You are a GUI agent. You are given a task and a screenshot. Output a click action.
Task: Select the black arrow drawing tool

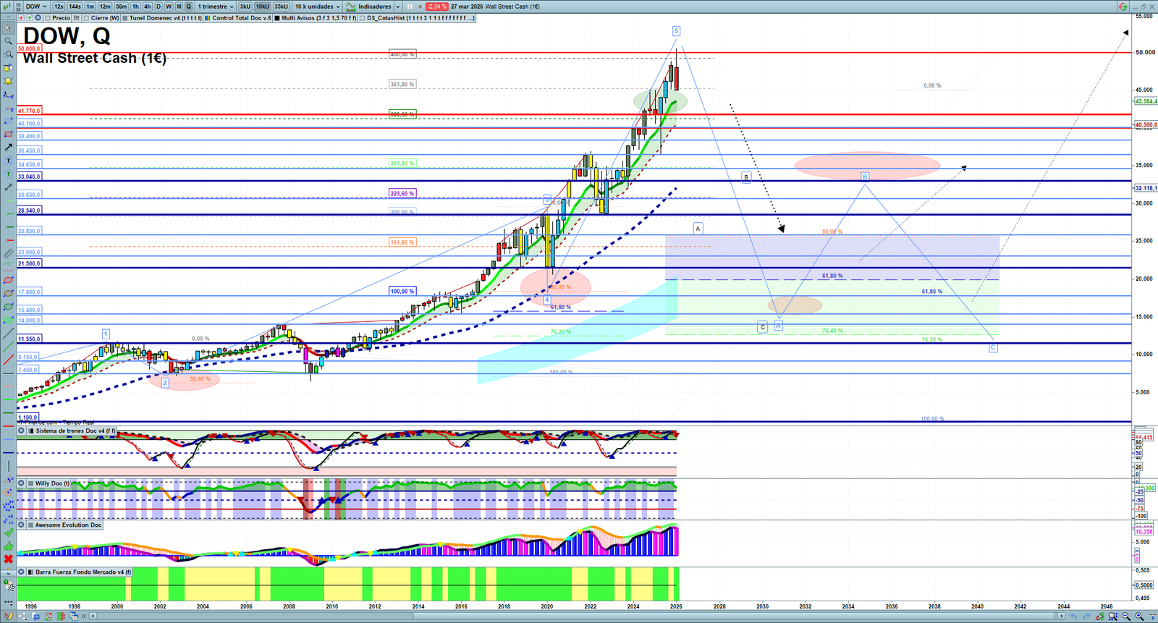tap(8, 148)
